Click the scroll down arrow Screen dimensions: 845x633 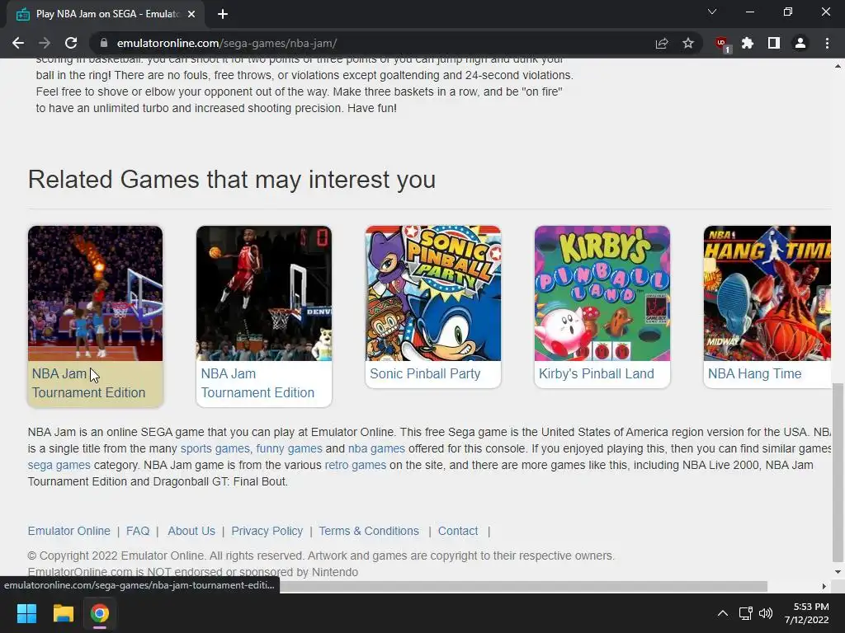coord(838,572)
